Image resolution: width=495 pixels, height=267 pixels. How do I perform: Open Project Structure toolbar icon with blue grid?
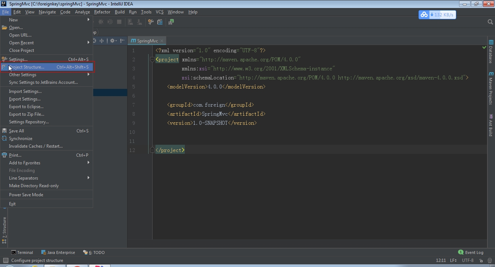click(160, 22)
